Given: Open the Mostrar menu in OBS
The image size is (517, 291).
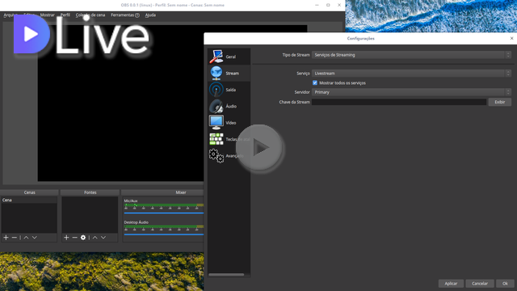Looking at the screenshot, I should [x=47, y=15].
